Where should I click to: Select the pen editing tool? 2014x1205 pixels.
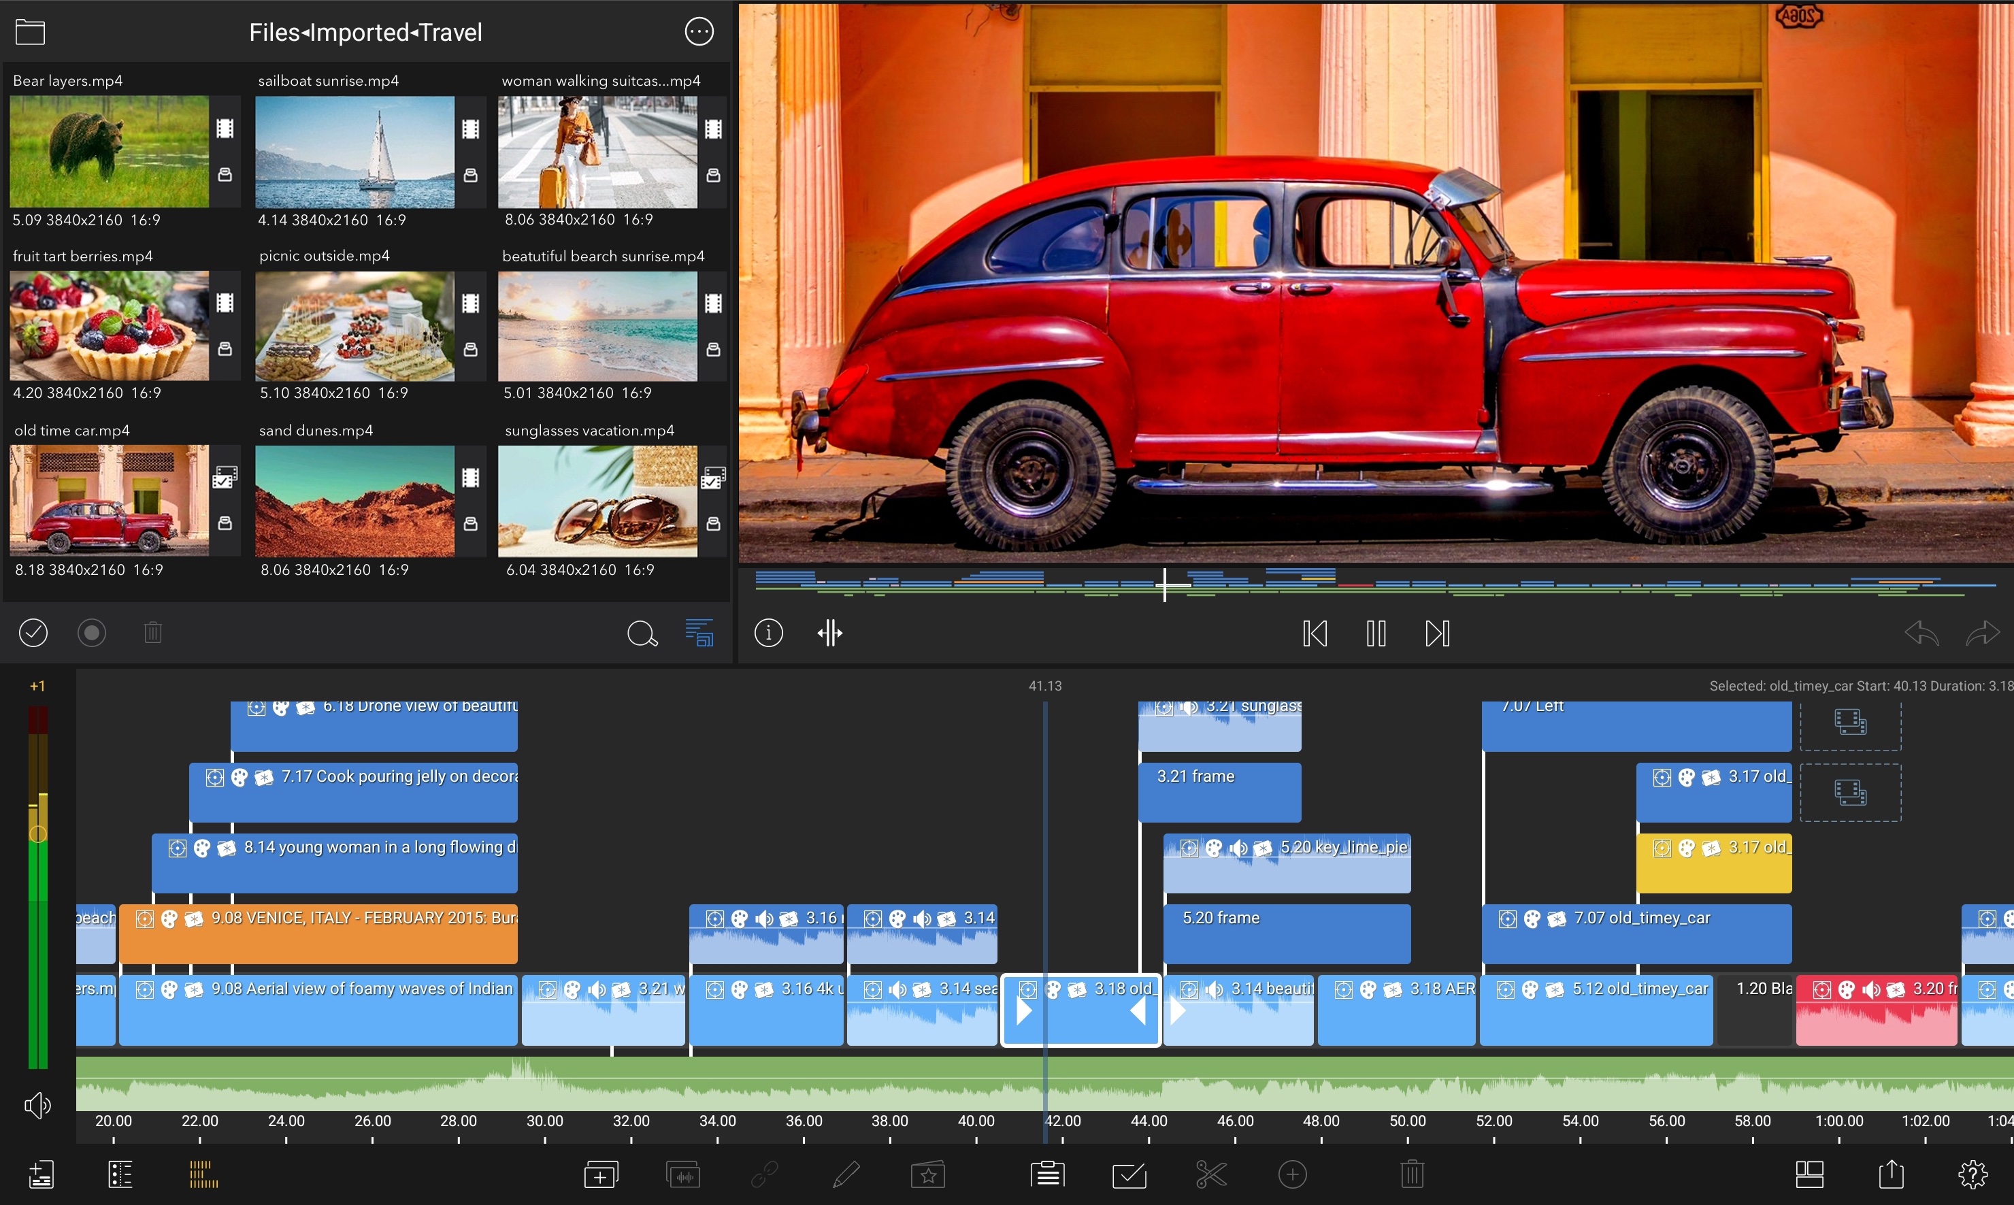846,1174
